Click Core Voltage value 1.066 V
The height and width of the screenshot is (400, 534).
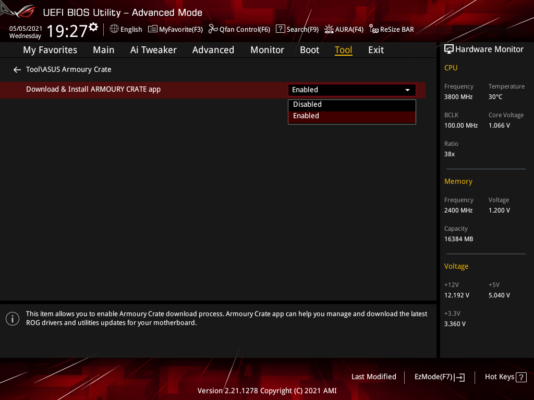tap(499, 126)
